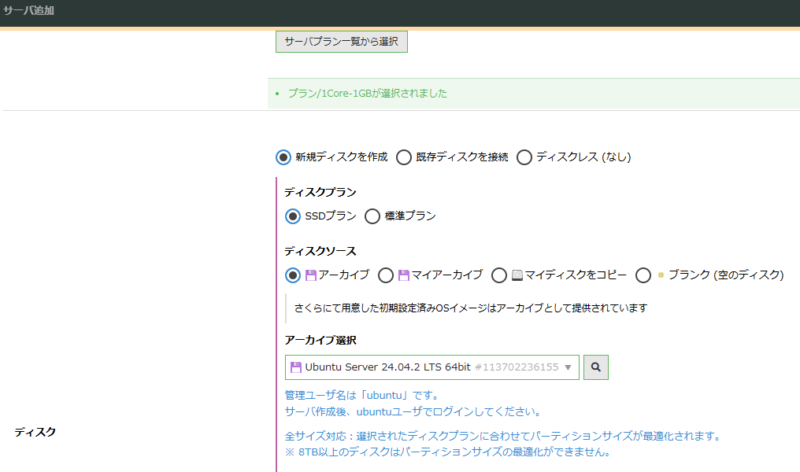Click the プラン/1Core-1GBが選択されました message
800x472 pixels.
pos(368,94)
